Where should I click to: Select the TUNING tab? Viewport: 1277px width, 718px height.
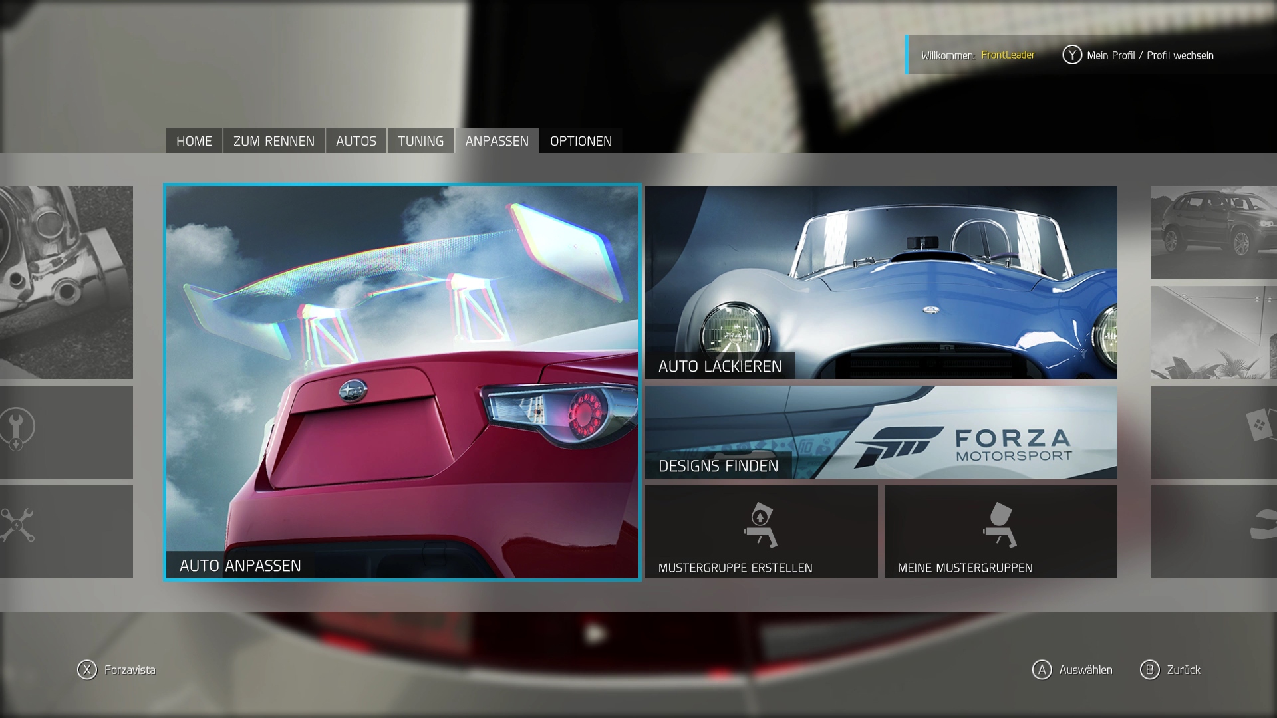coord(420,141)
